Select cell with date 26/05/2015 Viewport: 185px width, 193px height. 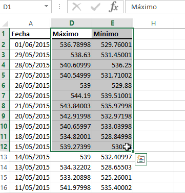tap(31, 85)
